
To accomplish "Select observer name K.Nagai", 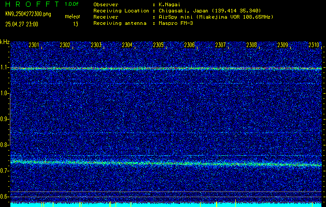I will [x=169, y=5].
